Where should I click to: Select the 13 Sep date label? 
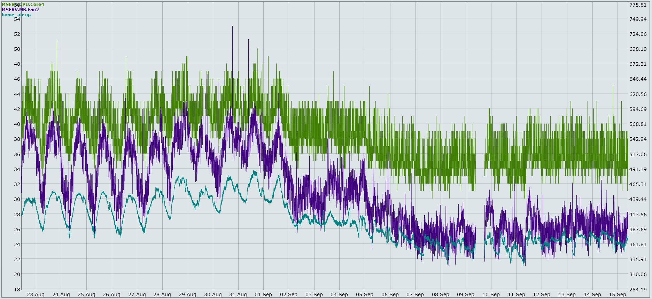[x=567, y=294]
